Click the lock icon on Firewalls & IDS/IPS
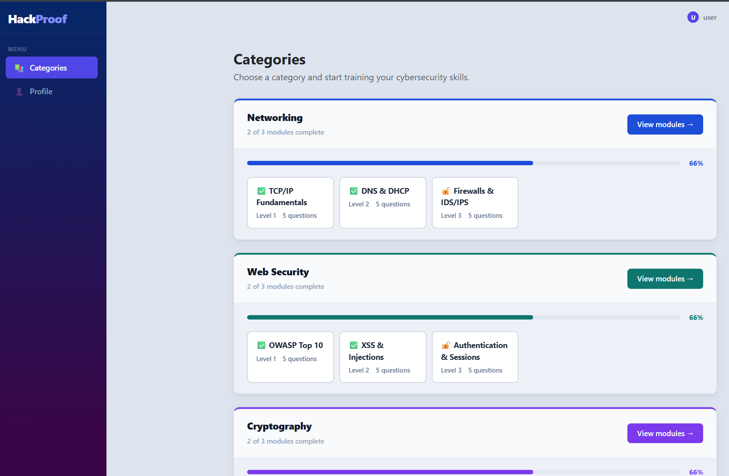The image size is (729, 476). [446, 191]
